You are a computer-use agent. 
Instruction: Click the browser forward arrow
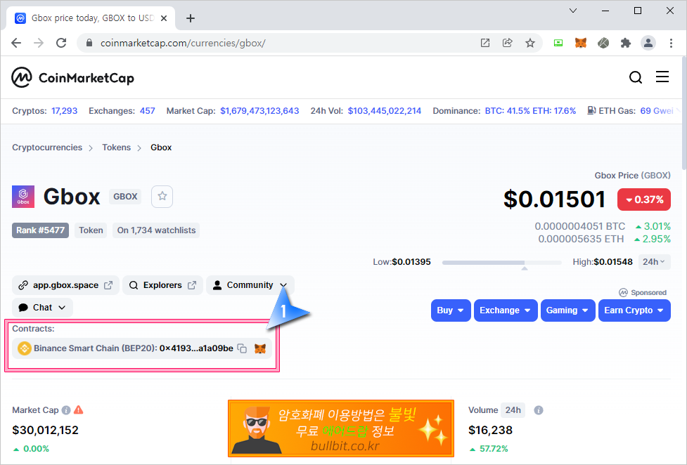pos(39,43)
